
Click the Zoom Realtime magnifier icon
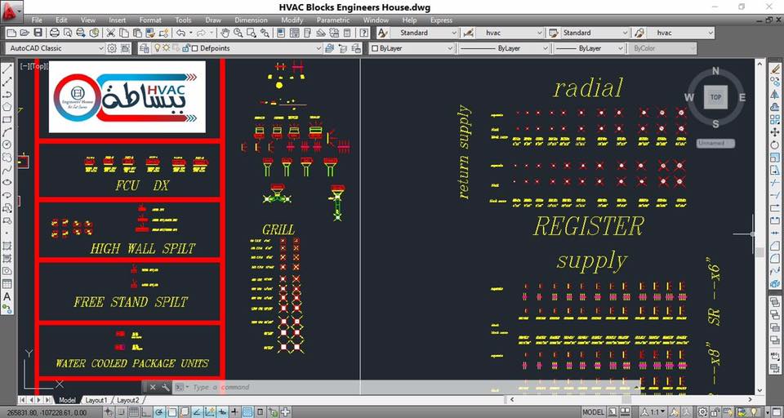pos(238,33)
